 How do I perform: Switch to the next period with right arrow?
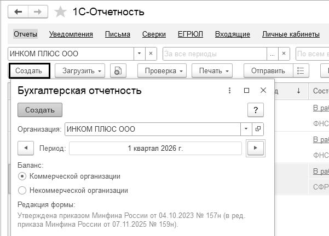click(x=256, y=148)
